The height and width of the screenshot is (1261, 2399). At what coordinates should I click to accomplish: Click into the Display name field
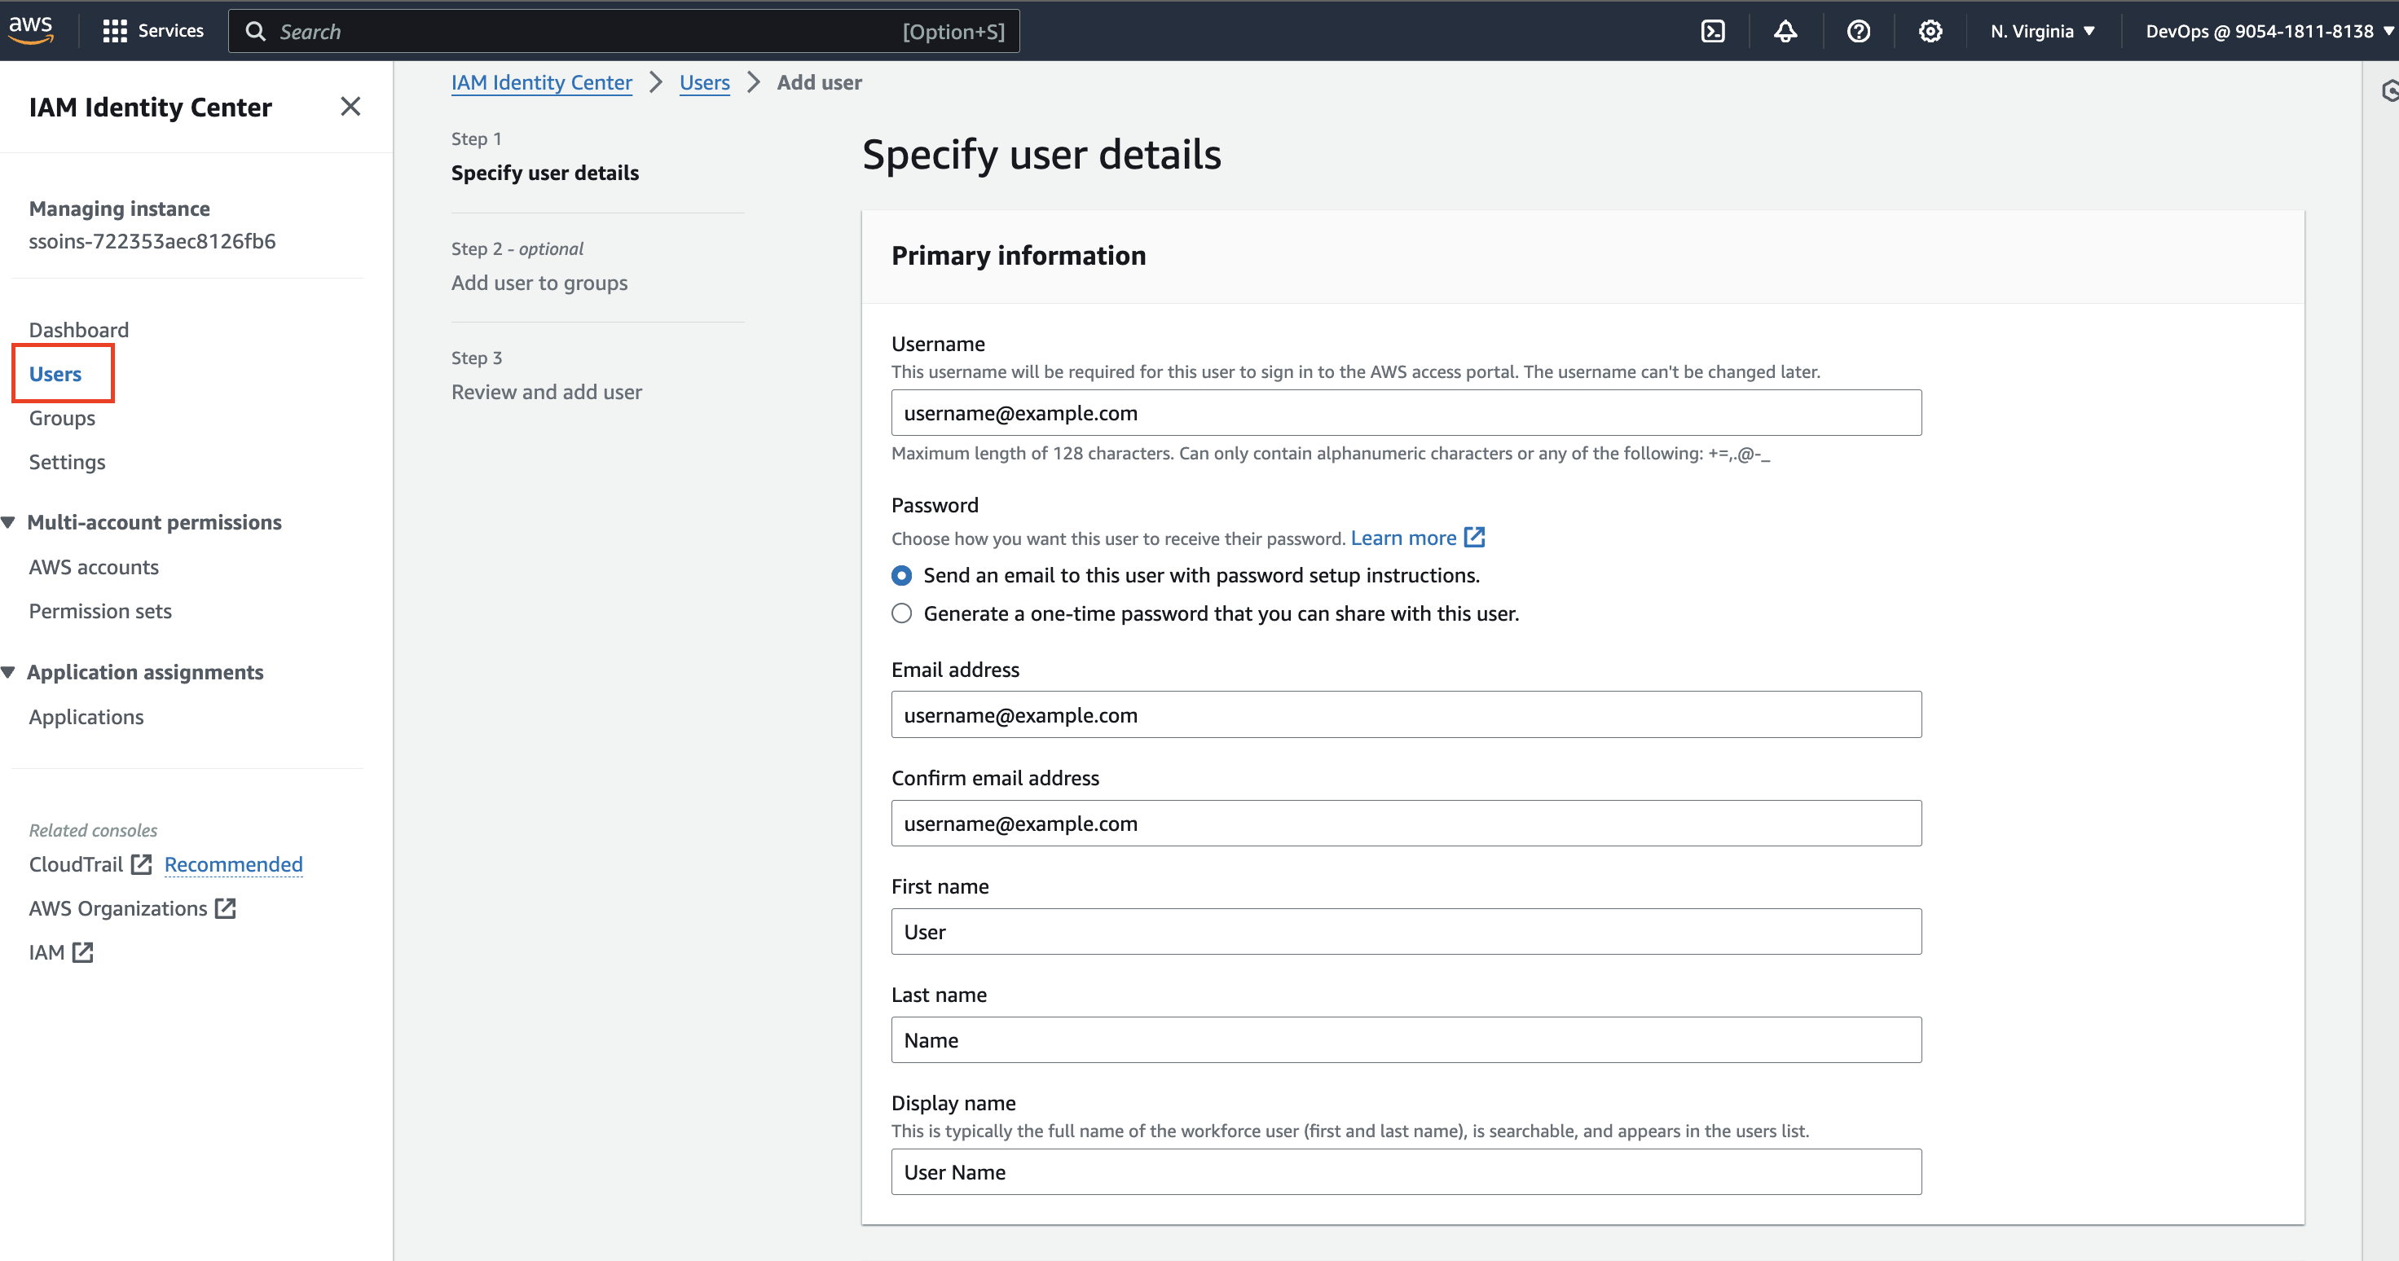click(x=1406, y=1171)
